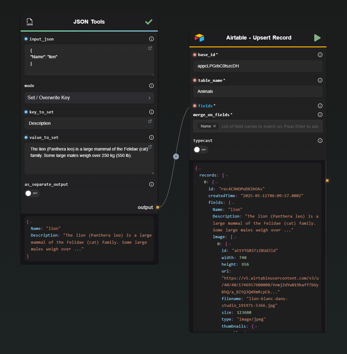Click the type value image/jpeg
Image resolution: width=347 pixels, height=354 pixels.
pyautogui.click(x=251, y=319)
